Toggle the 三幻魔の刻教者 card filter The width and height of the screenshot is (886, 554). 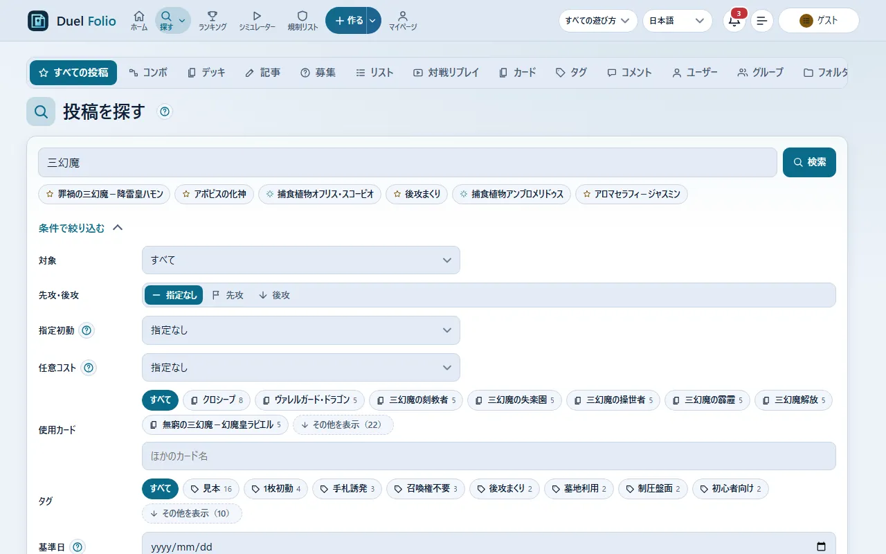(x=416, y=400)
